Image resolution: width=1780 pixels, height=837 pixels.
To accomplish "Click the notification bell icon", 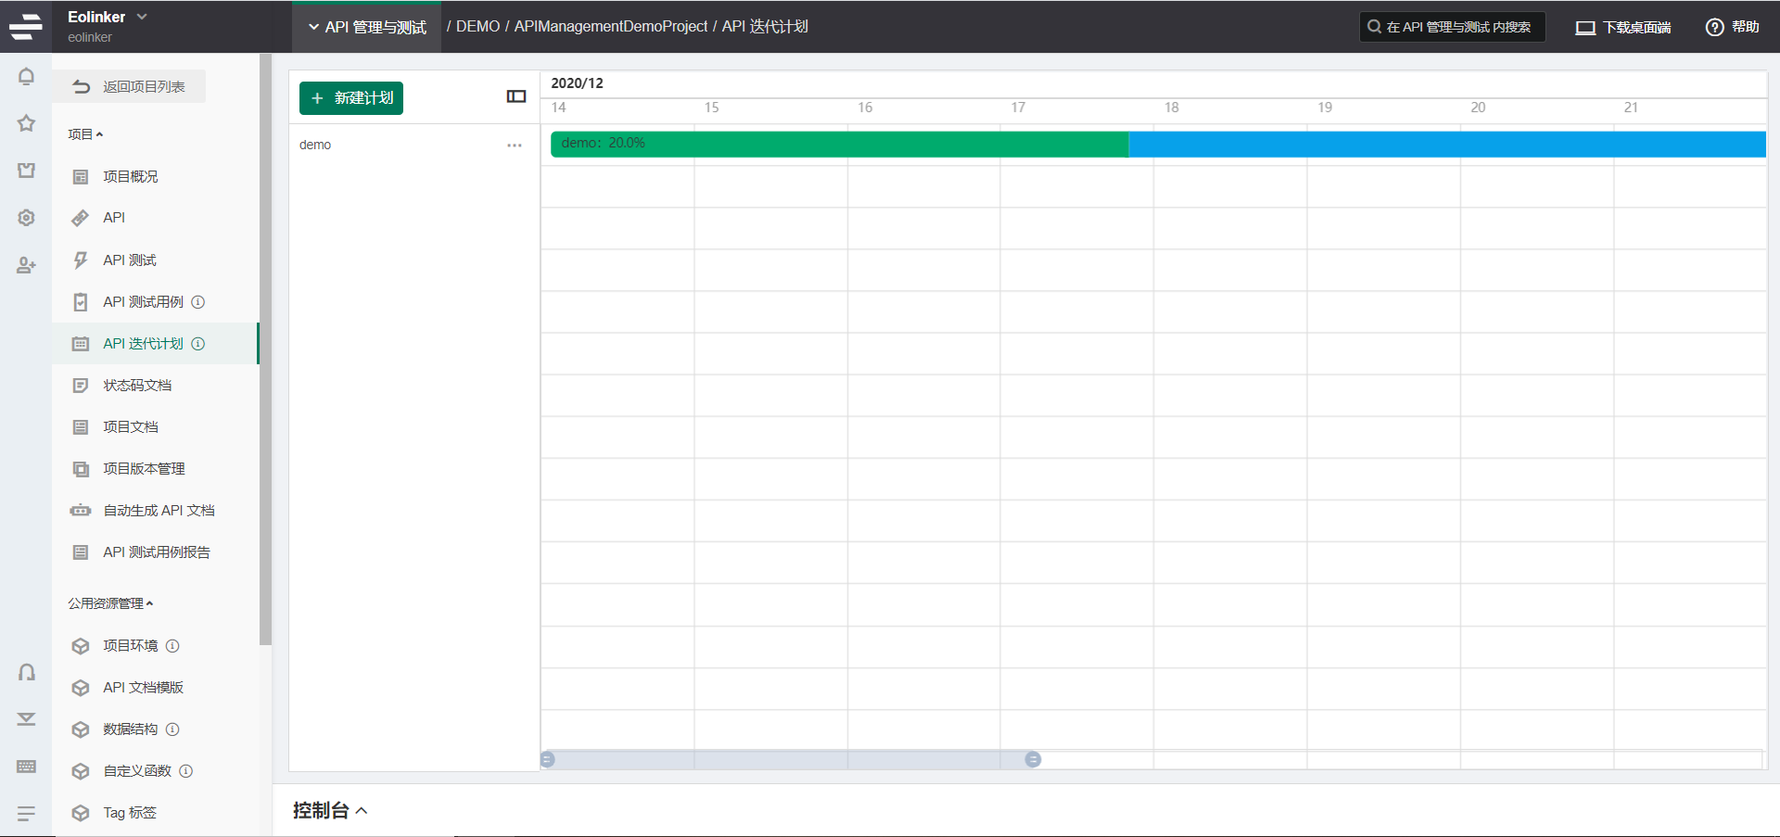I will [x=26, y=77].
